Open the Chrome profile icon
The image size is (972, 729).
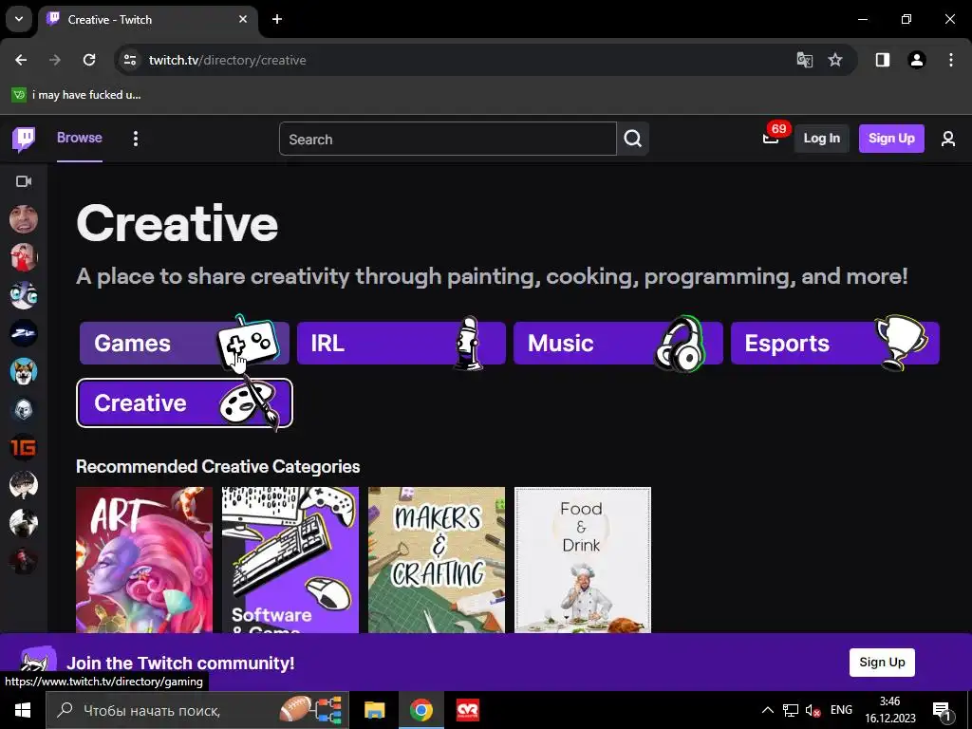[917, 60]
